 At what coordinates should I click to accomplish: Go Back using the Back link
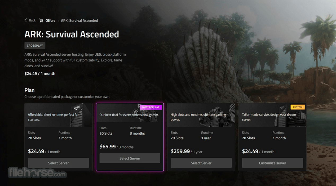[32, 20]
